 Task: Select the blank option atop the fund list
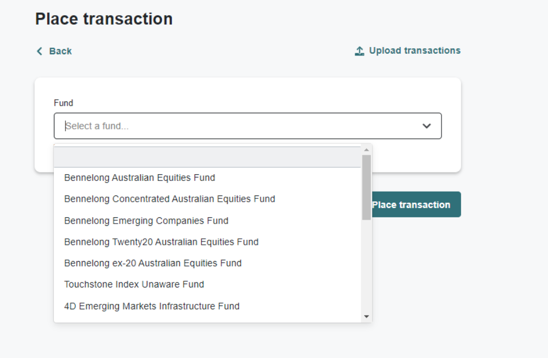[207, 157]
